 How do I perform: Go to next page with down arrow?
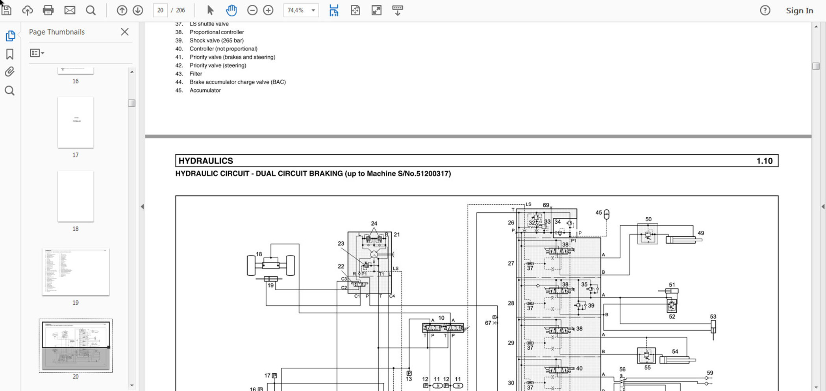point(138,10)
